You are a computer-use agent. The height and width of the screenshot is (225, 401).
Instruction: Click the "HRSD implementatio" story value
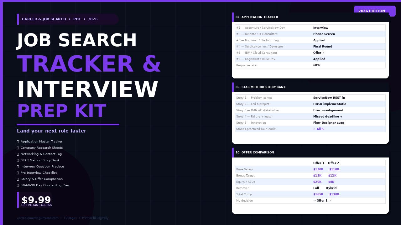[330, 104]
